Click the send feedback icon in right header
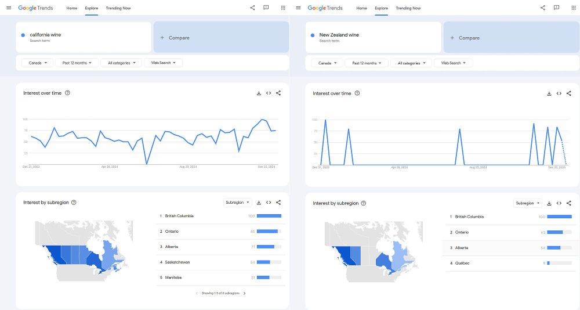 (x=556, y=8)
